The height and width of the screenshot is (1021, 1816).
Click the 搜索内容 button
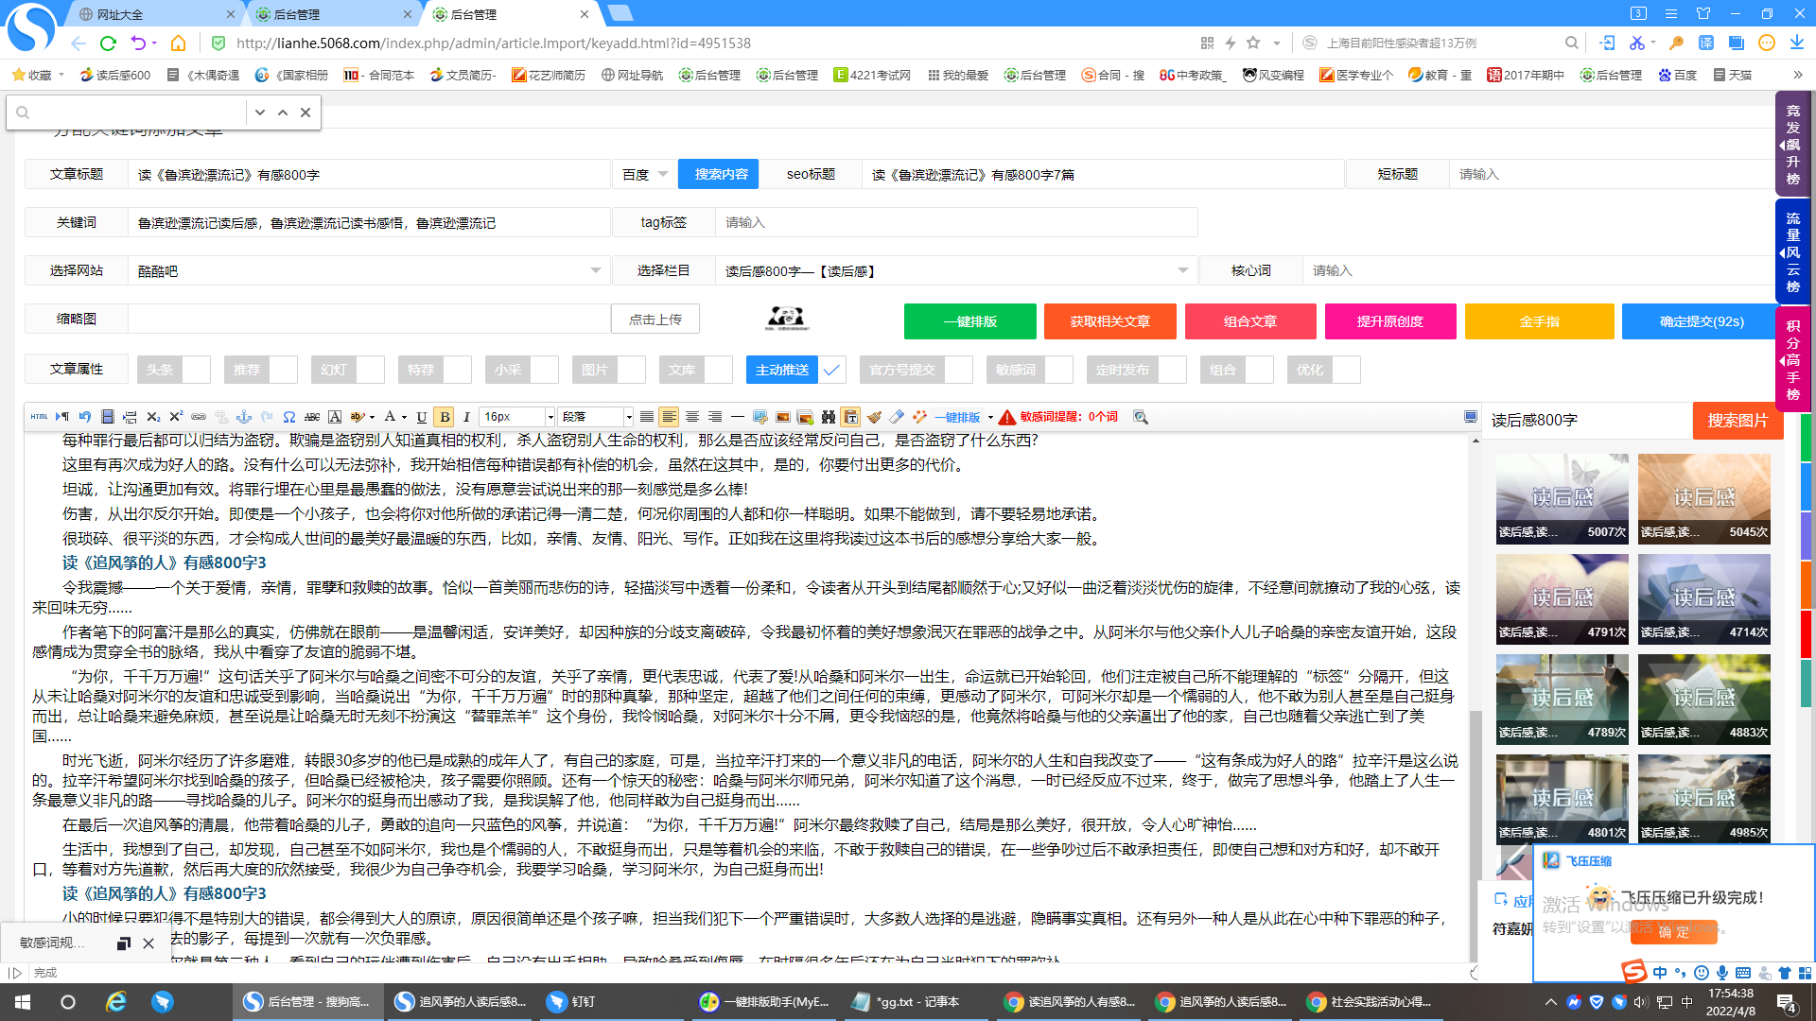(721, 175)
